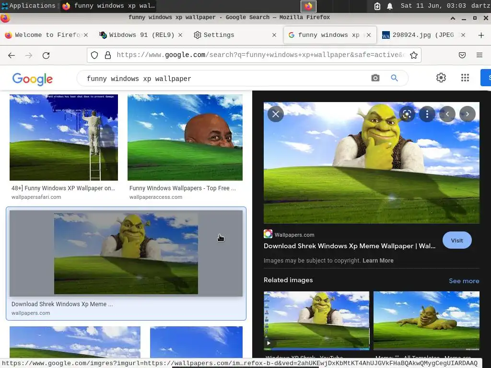Open the Google apps grid
Image resolution: width=491 pixels, height=368 pixels.
pos(465,78)
